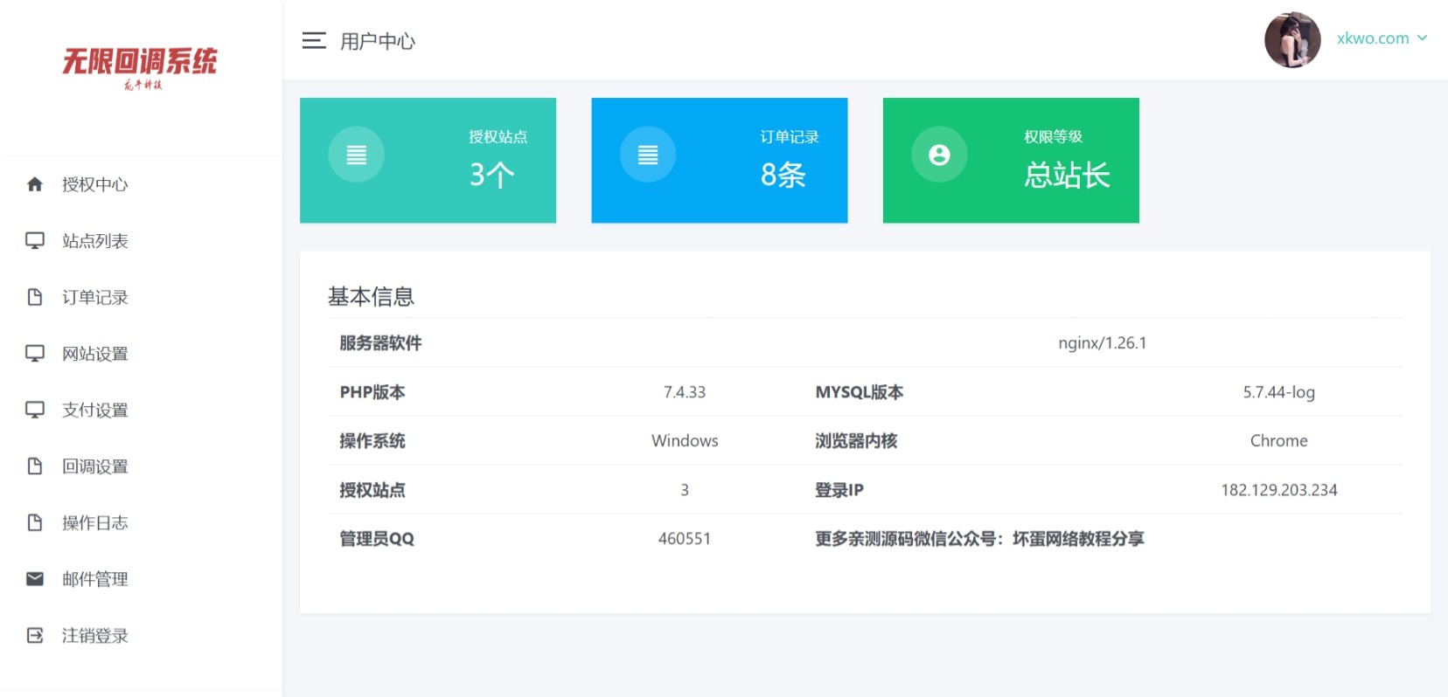Select the green 权限等级 总站长 card

pyautogui.click(x=1010, y=160)
